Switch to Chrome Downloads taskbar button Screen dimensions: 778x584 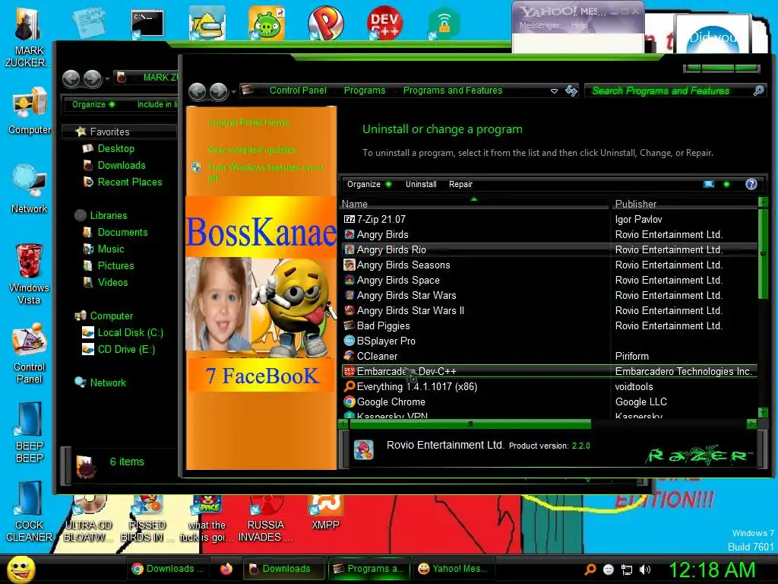168,569
